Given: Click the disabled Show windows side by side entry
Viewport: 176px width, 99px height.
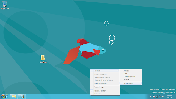Looking at the screenshot, I should pyautogui.click(x=105, y=80).
